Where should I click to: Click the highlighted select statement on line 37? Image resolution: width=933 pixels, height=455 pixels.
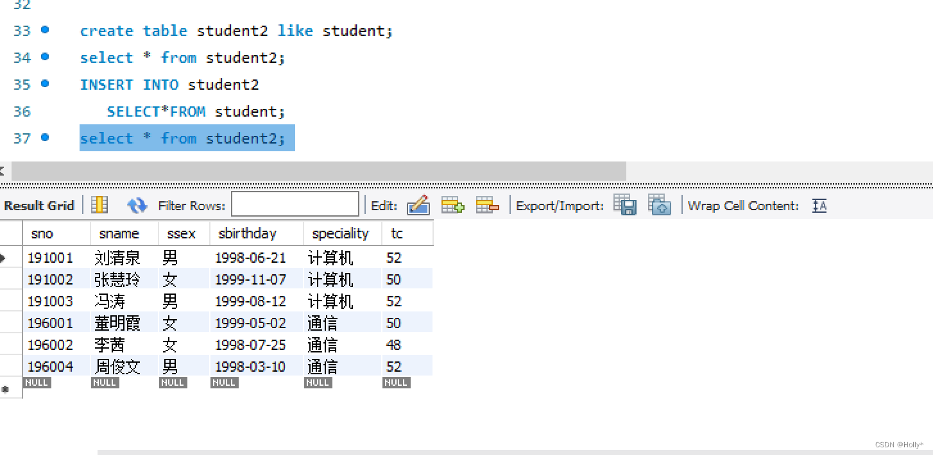coord(187,138)
